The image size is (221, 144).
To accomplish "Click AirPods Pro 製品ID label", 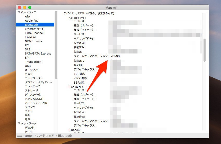I will pos(78,65).
